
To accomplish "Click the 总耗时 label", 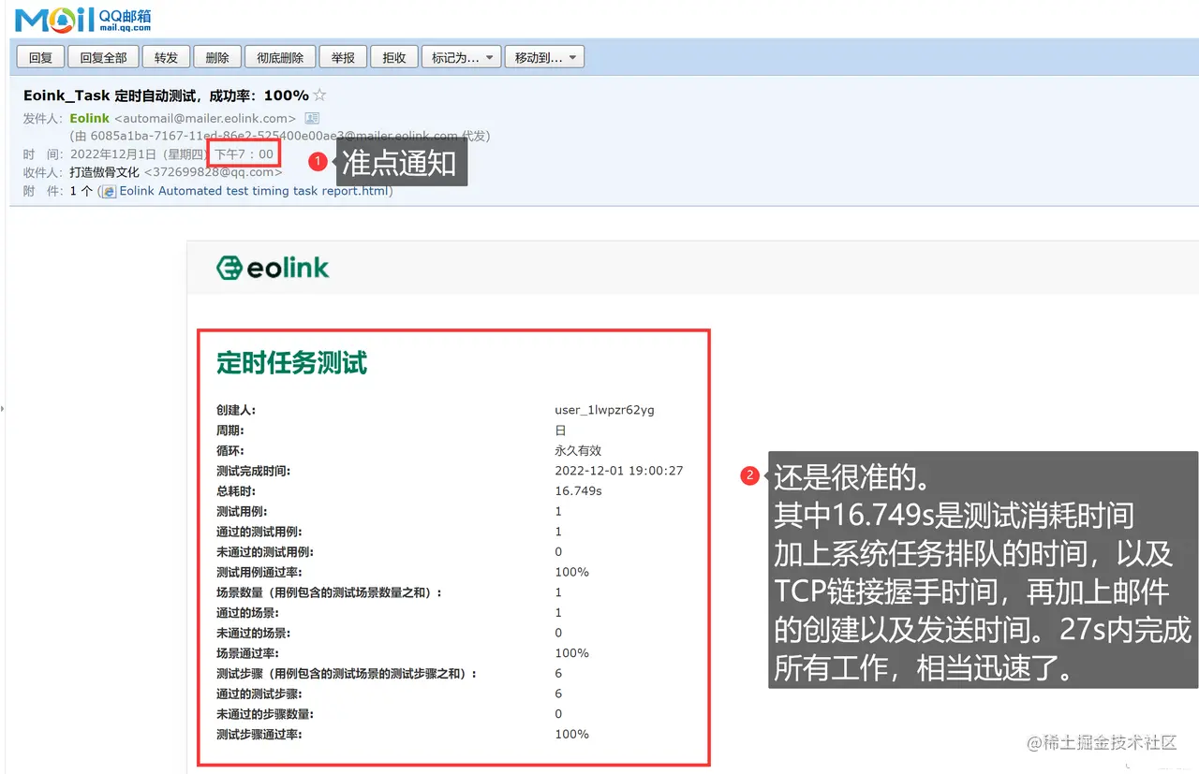I will pyautogui.click(x=235, y=491).
